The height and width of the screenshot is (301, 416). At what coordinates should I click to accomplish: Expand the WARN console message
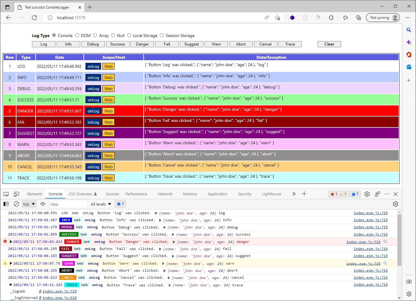pyautogui.click(x=11, y=263)
